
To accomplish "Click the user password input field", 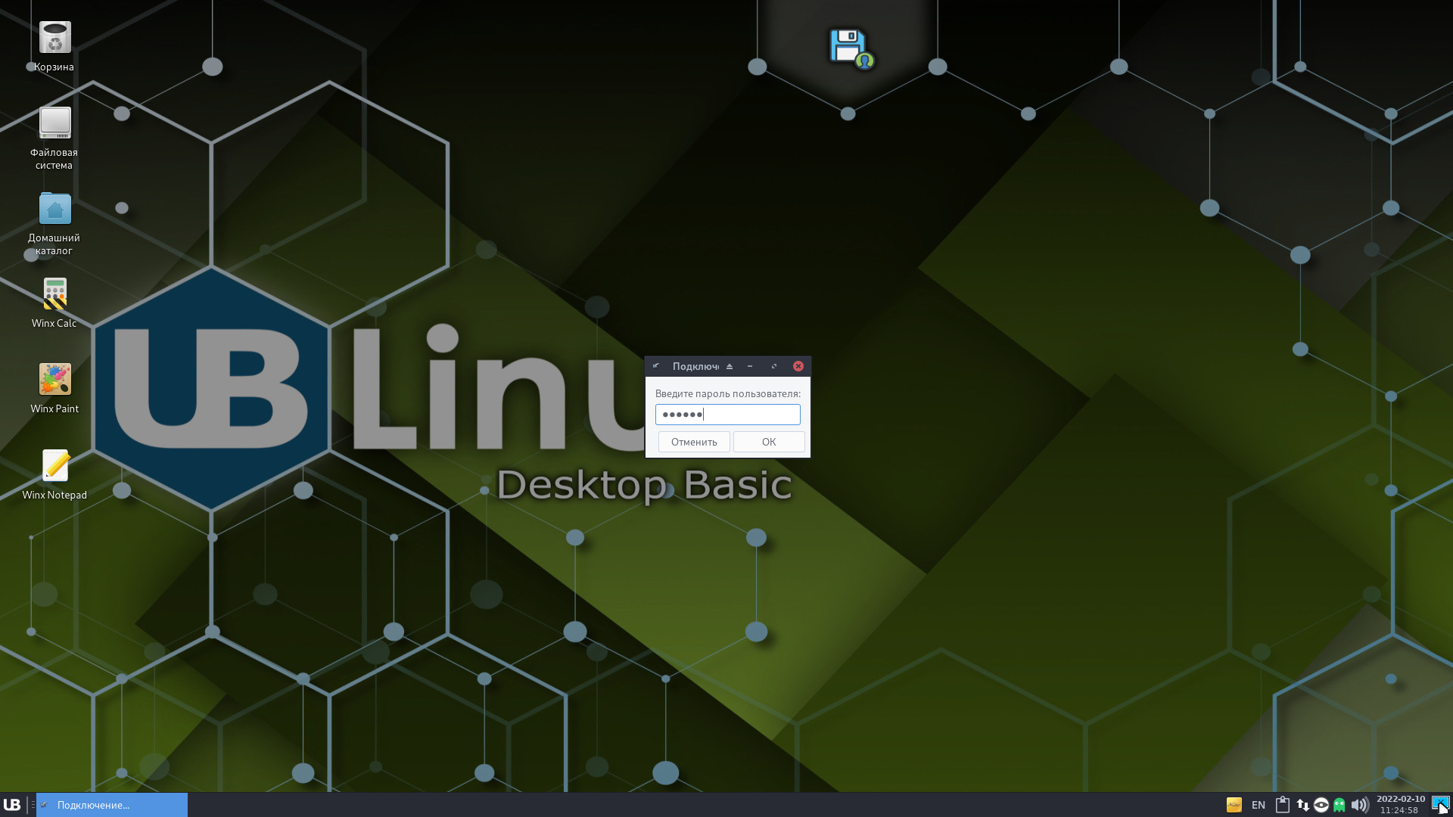I will (727, 415).
